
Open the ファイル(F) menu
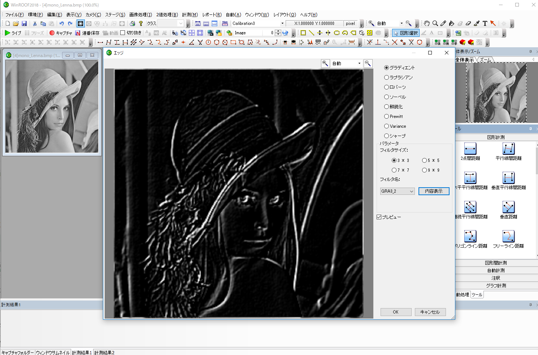coord(14,15)
